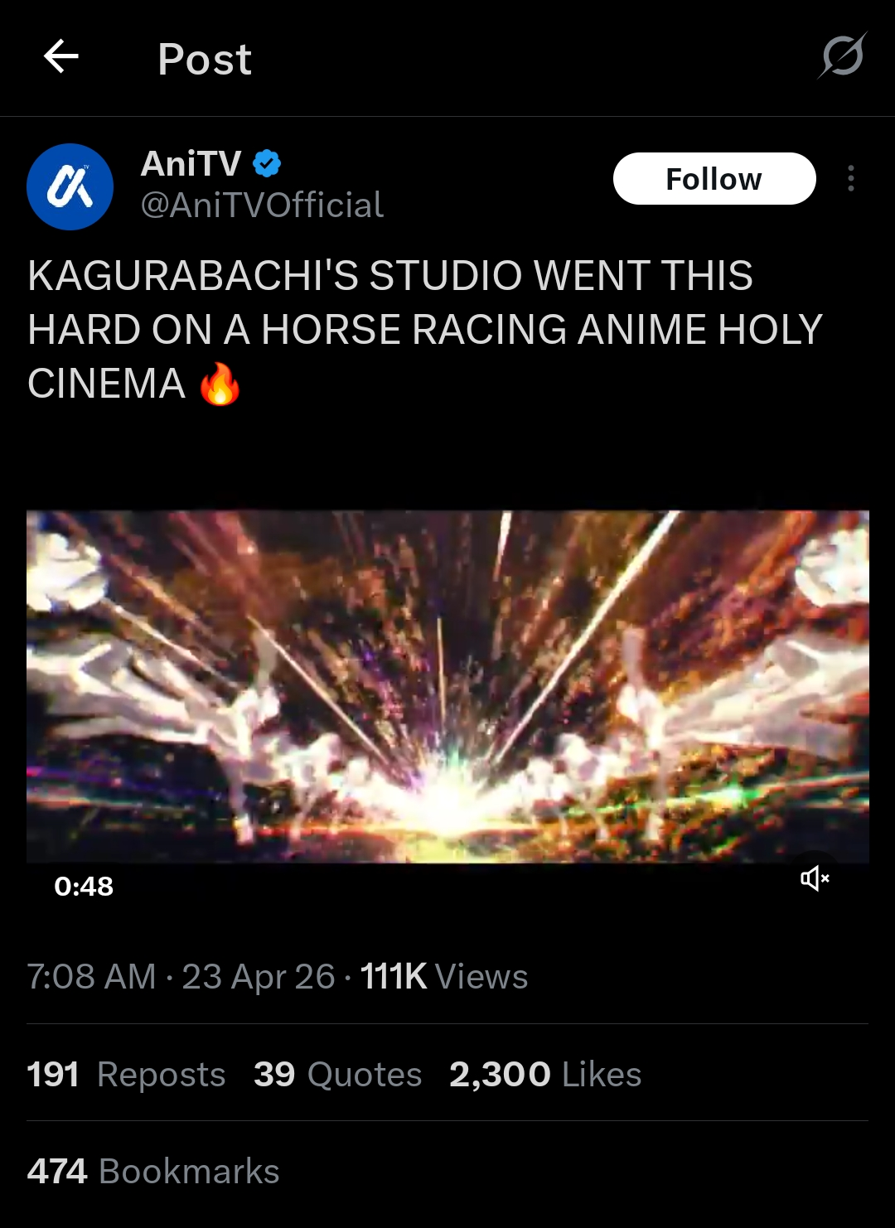View the 191 Reposts list

[x=126, y=1074]
